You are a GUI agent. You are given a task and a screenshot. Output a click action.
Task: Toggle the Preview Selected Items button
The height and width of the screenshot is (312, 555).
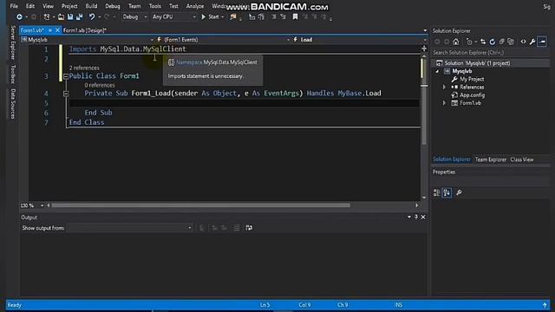point(542,42)
